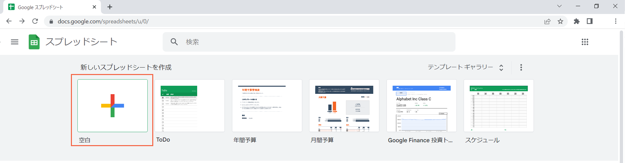Toggle the browser side panel icon
Image resolution: width=625 pixels, height=163 pixels.
590,21
